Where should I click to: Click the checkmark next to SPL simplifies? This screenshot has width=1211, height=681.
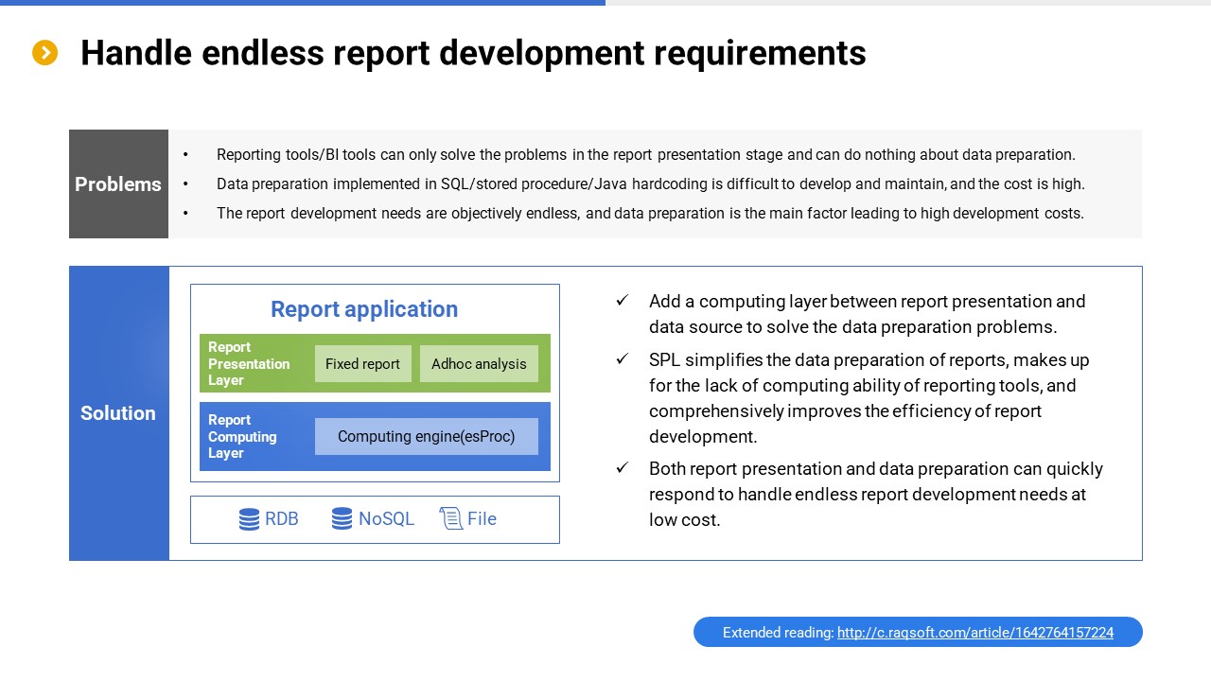pos(622,359)
